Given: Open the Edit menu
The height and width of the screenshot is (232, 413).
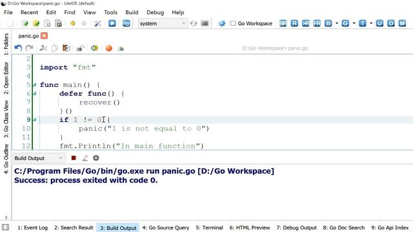Looking at the screenshot, I should tap(51, 12).
